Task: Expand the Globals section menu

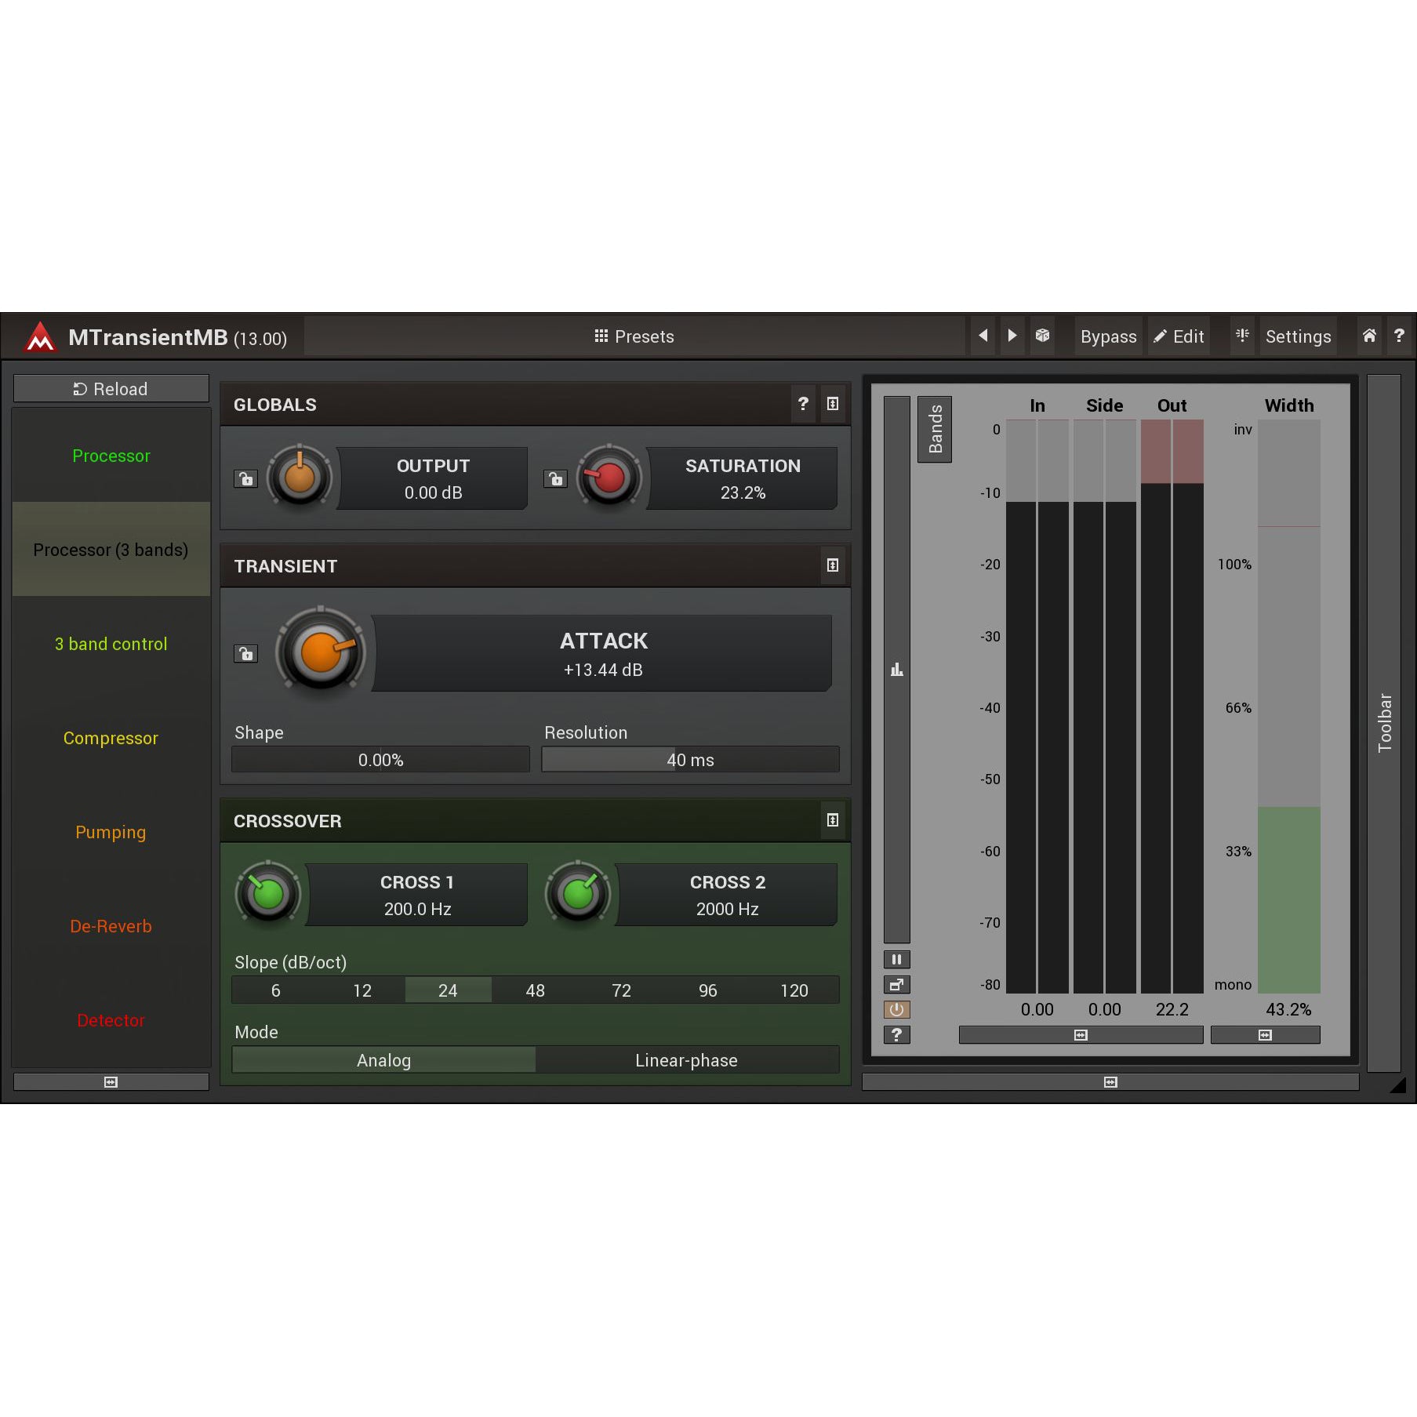Action: pyautogui.click(x=833, y=404)
